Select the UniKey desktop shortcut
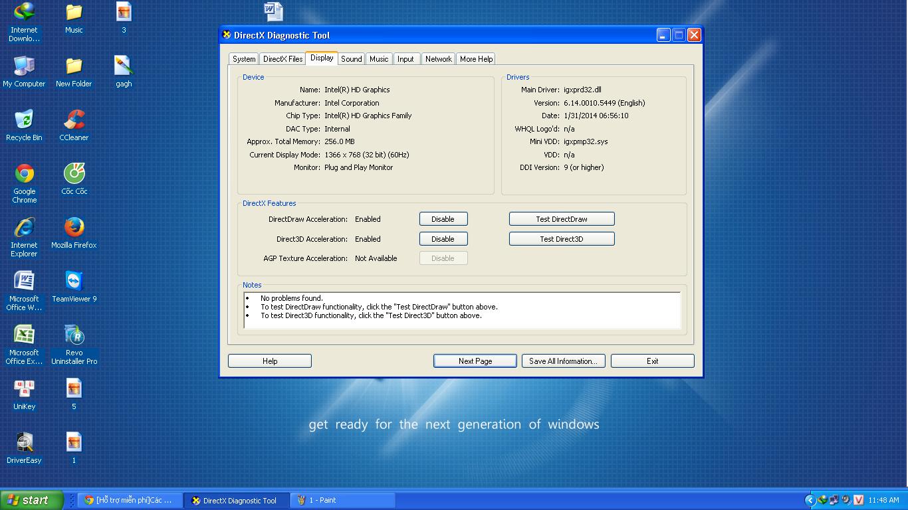Screen dimensions: 908x510 25,390
